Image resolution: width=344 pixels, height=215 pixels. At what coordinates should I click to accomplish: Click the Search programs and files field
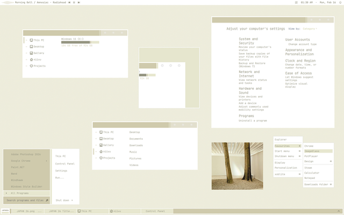(x=26, y=200)
